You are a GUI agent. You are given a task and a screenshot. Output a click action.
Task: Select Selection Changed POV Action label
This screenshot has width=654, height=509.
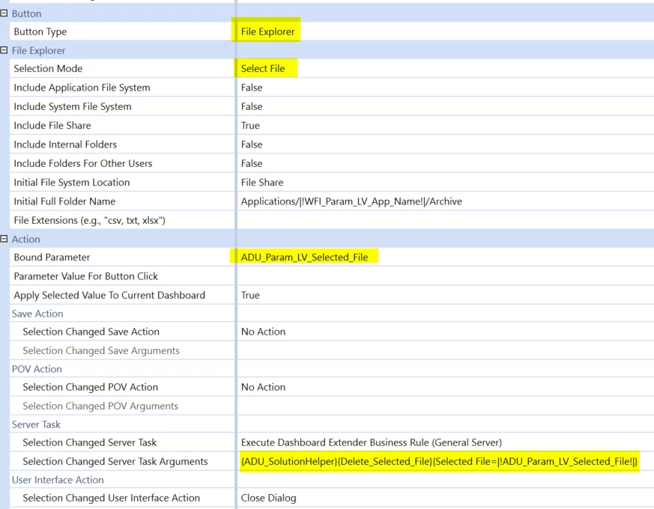pyautogui.click(x=91, y=387)
